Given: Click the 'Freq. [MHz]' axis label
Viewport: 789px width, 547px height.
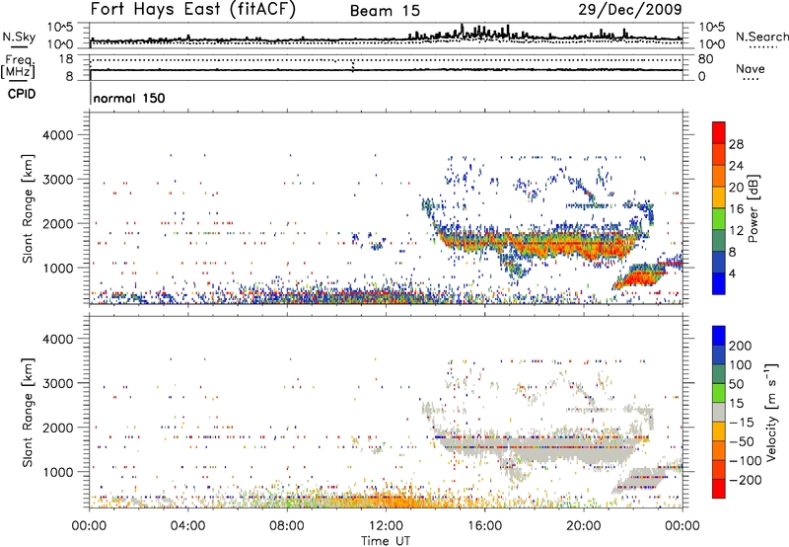Looking at the screenshot, I should 19,66.
